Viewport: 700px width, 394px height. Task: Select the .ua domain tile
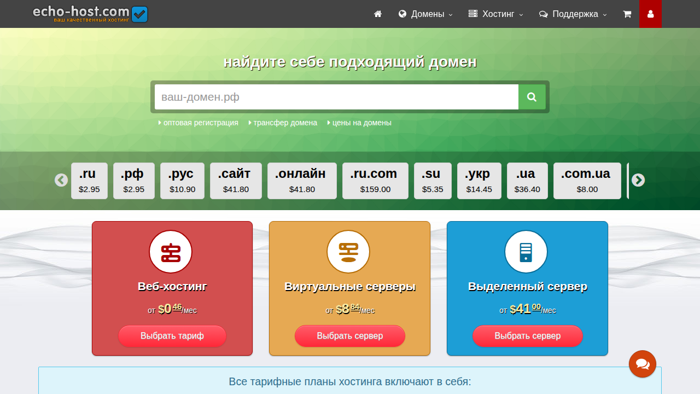tap(527, 181)
